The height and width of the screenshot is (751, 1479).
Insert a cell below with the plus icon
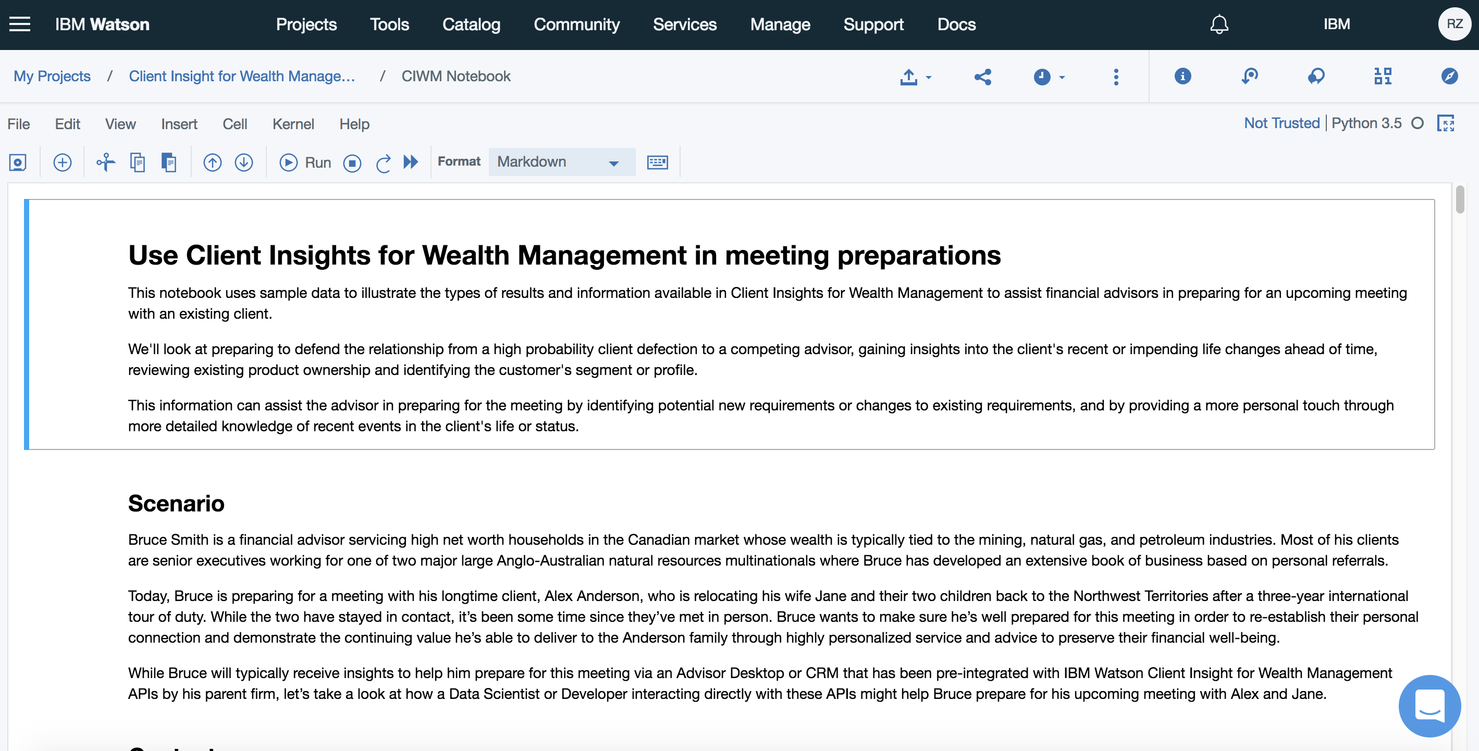coord(62,162)
